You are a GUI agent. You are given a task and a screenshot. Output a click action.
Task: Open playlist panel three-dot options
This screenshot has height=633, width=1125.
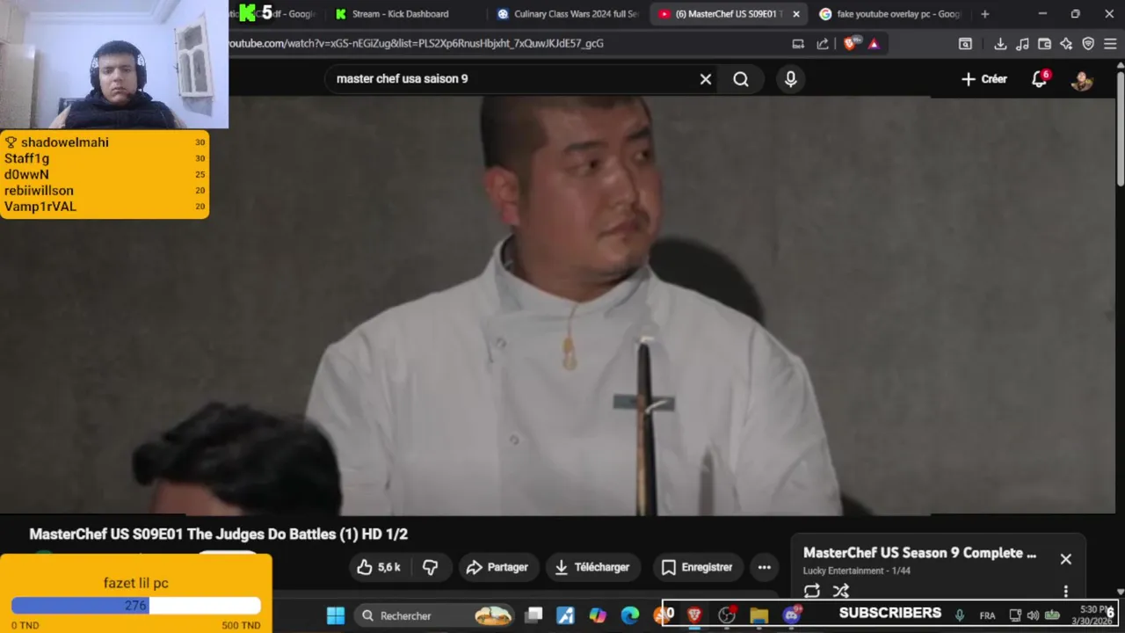point(1066,591)
